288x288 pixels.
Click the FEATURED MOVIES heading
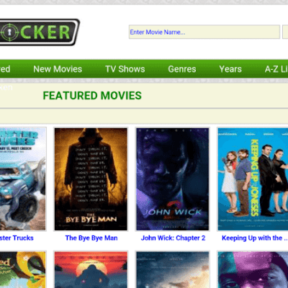coord(92,96)
